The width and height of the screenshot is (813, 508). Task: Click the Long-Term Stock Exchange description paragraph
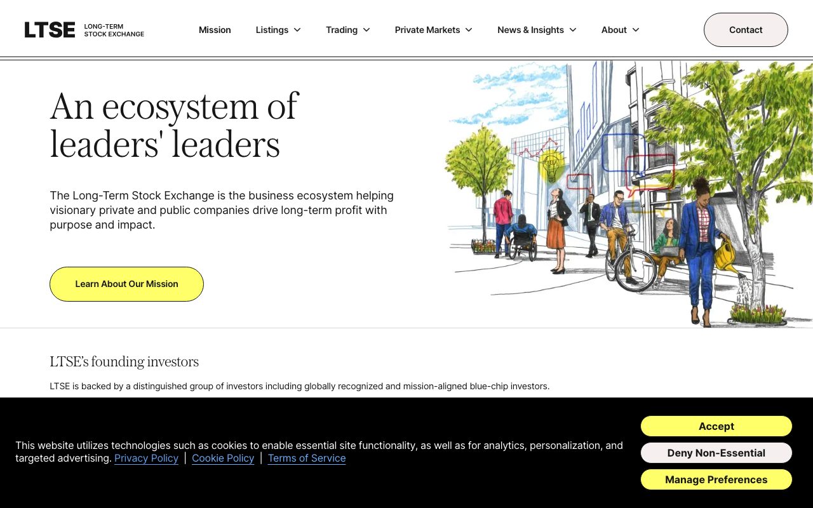tap(222, 210)
